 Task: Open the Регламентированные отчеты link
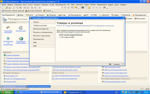pos(115,82)
